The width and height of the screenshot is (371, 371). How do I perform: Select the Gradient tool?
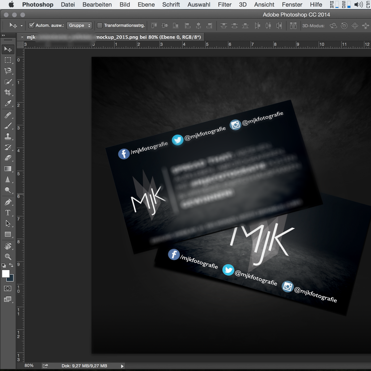pyautogui.click(x=8, y=169)
